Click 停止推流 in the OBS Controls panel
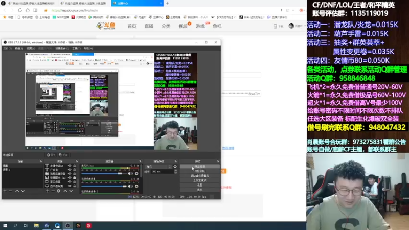 click(199, 167)
